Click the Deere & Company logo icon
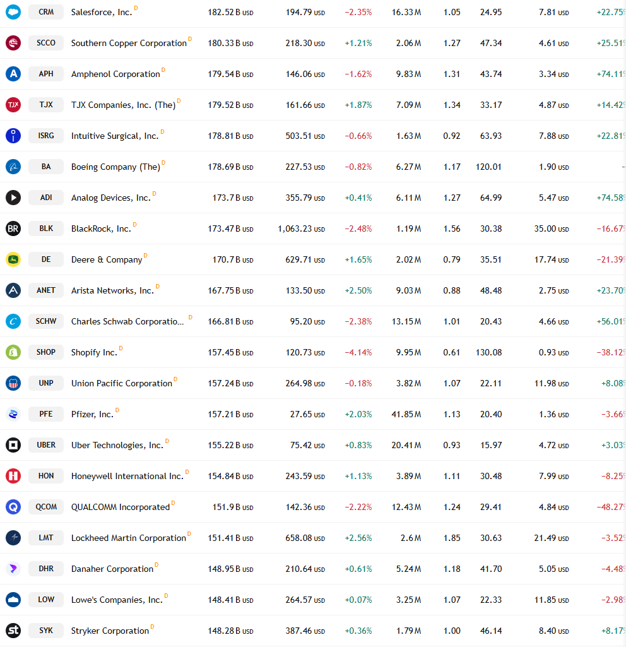The width and height of the screenshot is (626, 647). point(13,259)
